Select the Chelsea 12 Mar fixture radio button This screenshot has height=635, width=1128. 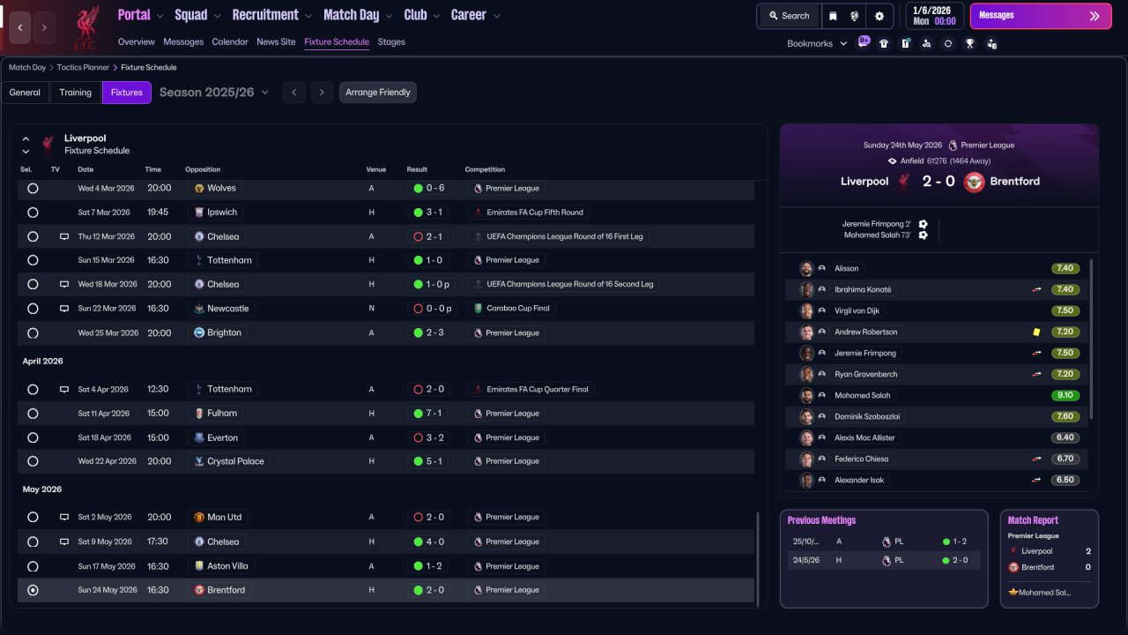pyautogui.click(x=33, y=236)
